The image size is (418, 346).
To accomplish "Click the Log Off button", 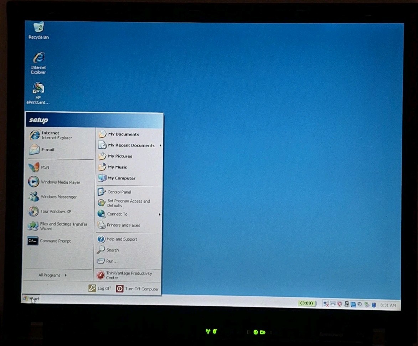I will click(100, 288).
